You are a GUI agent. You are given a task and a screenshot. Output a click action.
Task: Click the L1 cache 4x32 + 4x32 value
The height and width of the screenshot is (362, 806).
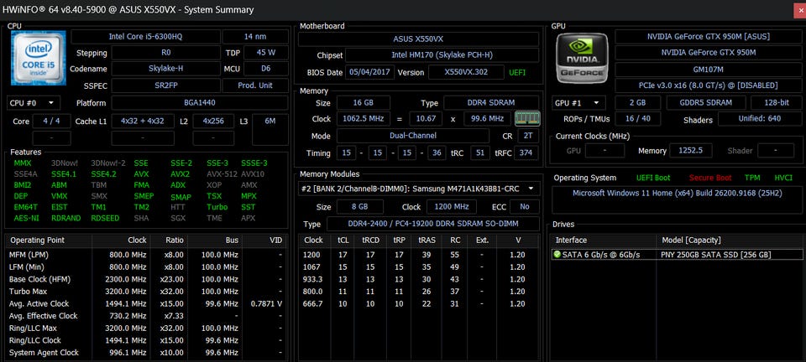[x=143, y=122]
